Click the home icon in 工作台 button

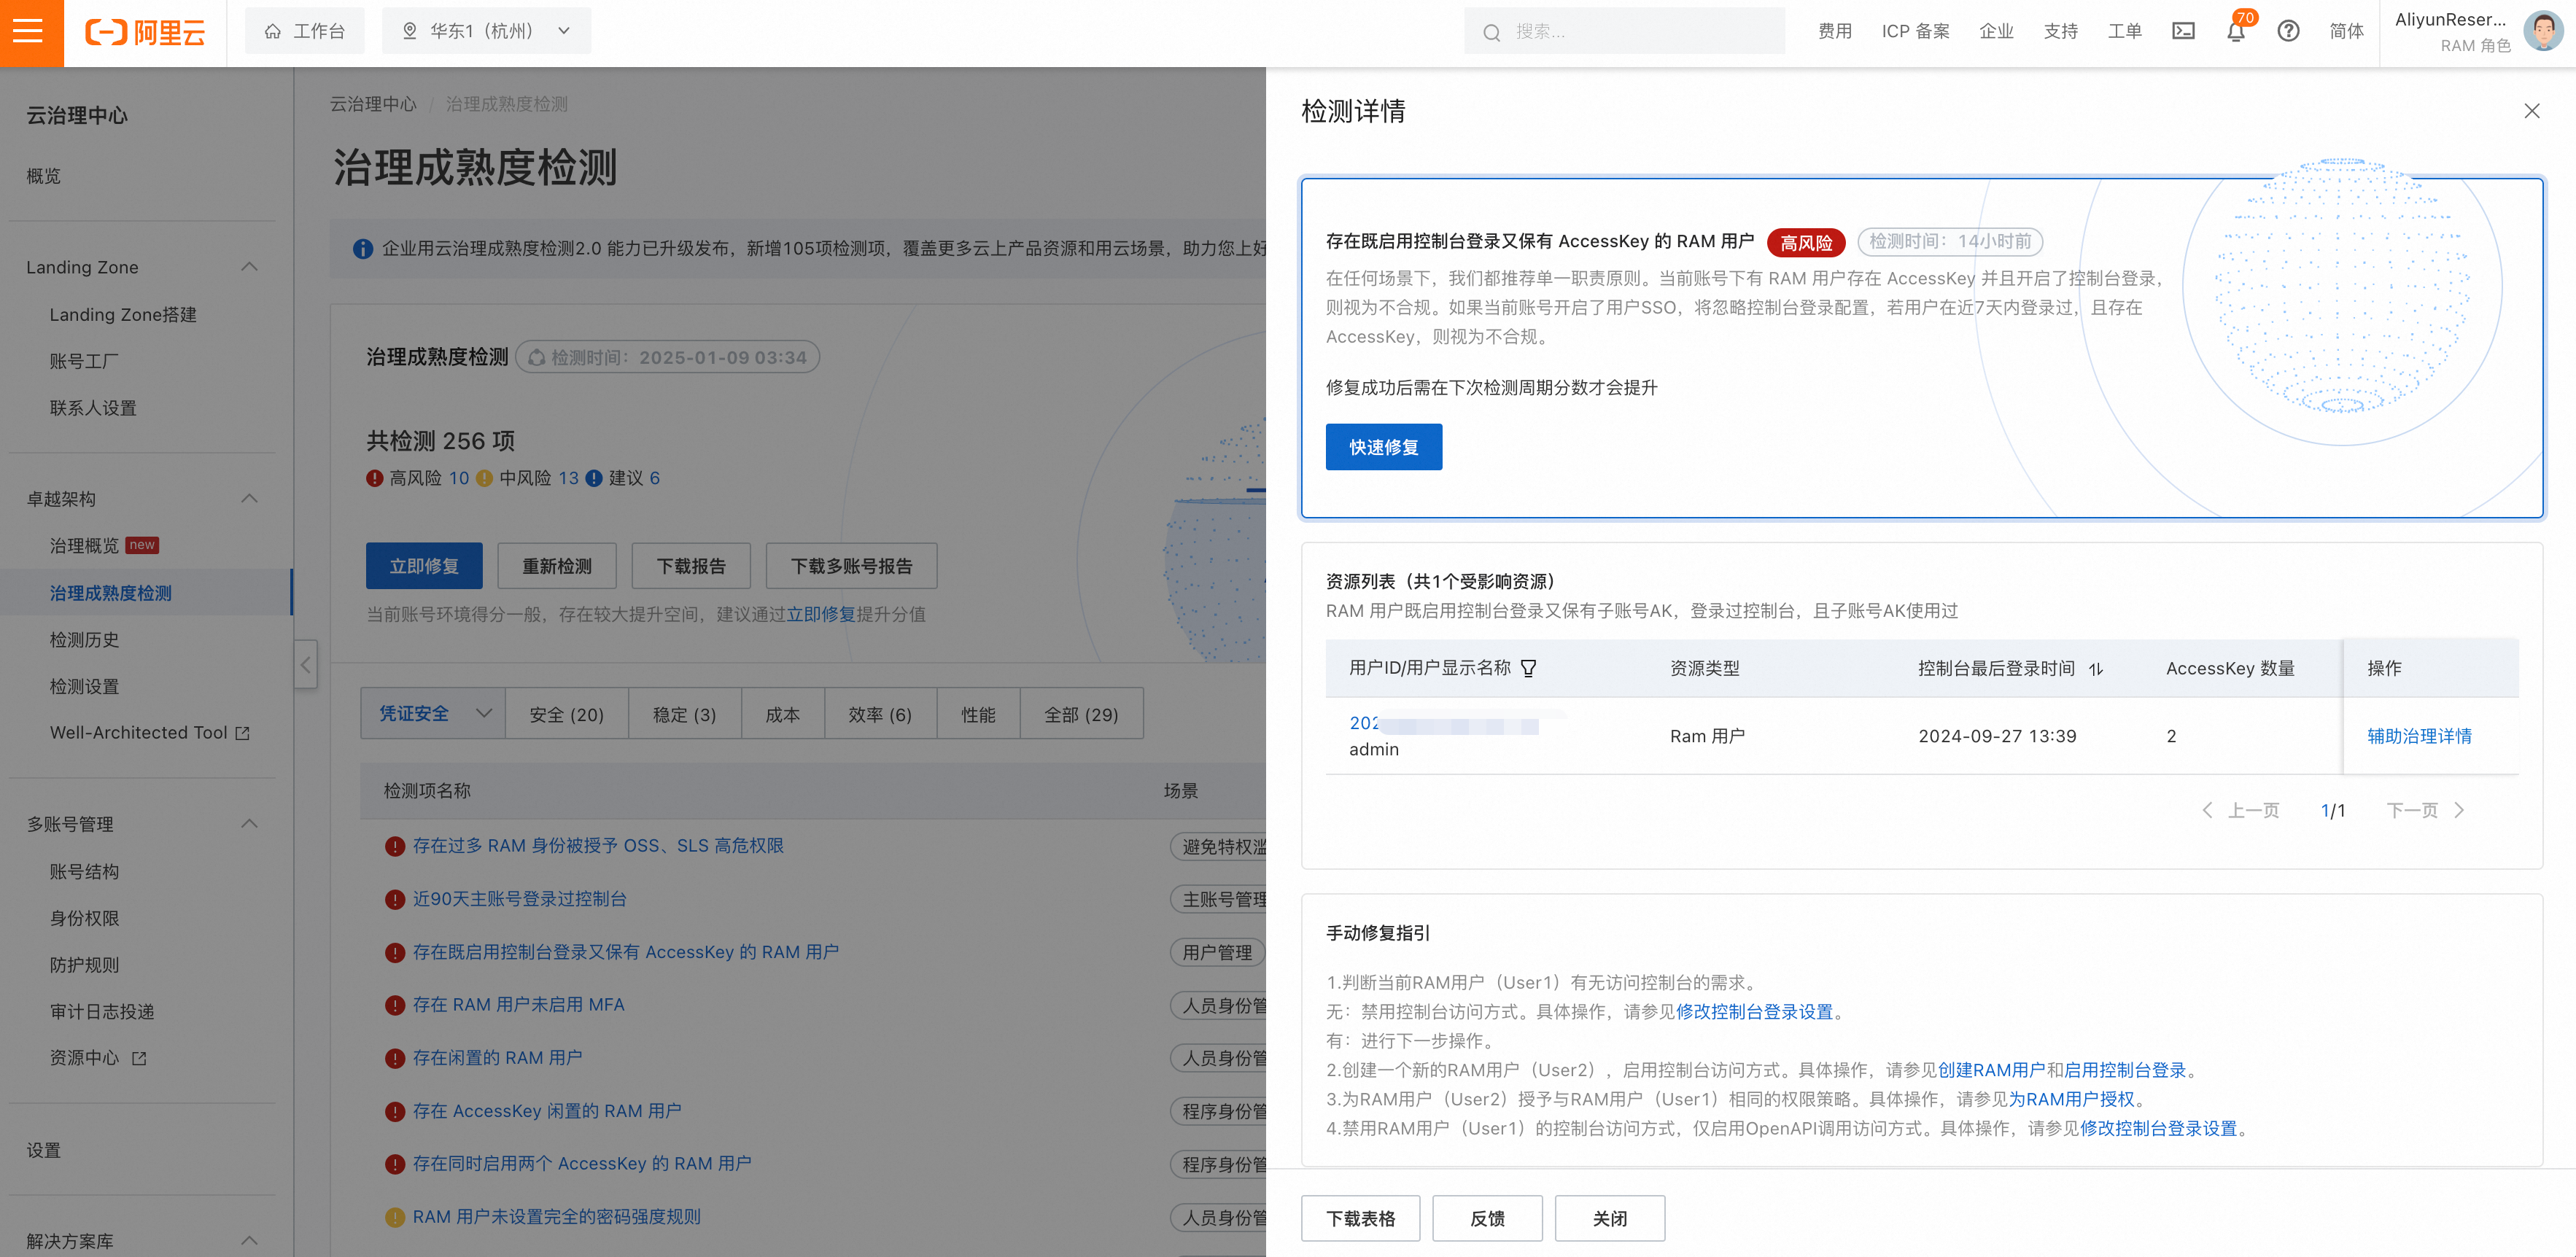click(x=272, y=31)
